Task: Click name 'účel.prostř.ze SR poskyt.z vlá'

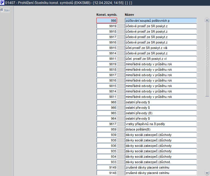Action: (161, 48)
